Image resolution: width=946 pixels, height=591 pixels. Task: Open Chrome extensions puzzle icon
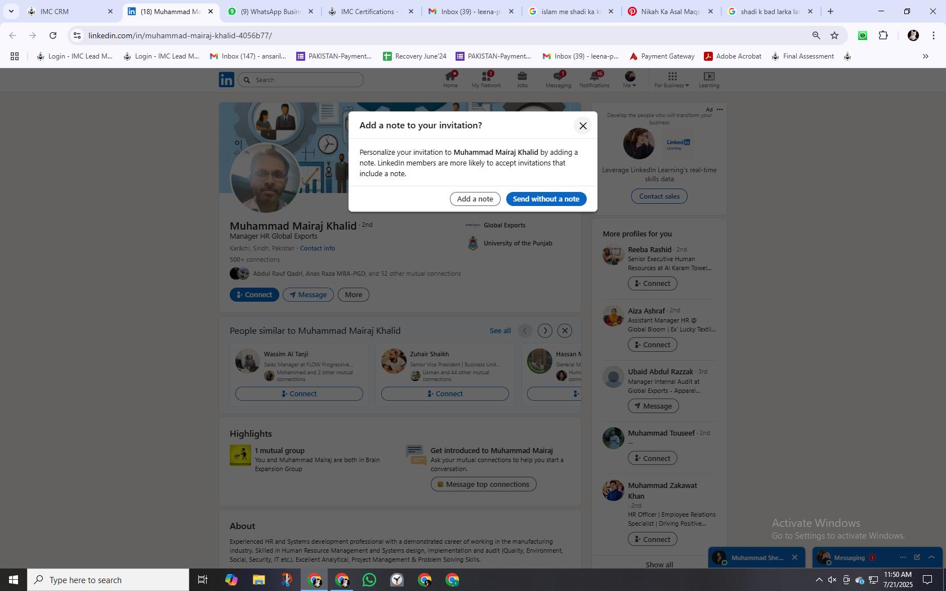[x=883, y=35]
